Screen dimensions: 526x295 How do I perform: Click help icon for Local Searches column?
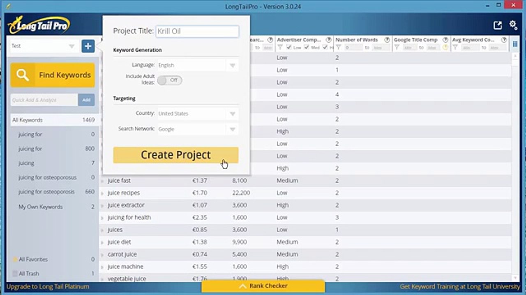coord(270,40)
